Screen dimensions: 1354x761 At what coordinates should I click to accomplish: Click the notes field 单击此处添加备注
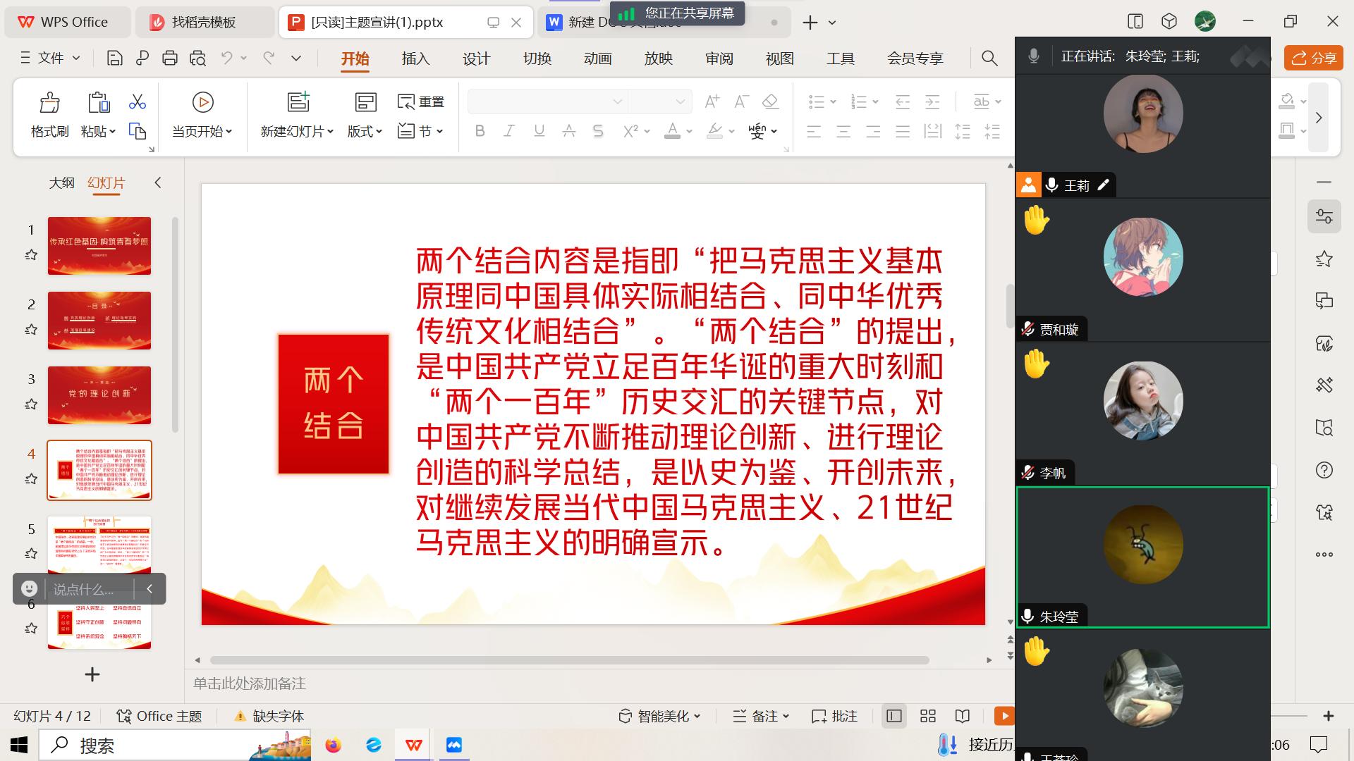tap(250, 683)
